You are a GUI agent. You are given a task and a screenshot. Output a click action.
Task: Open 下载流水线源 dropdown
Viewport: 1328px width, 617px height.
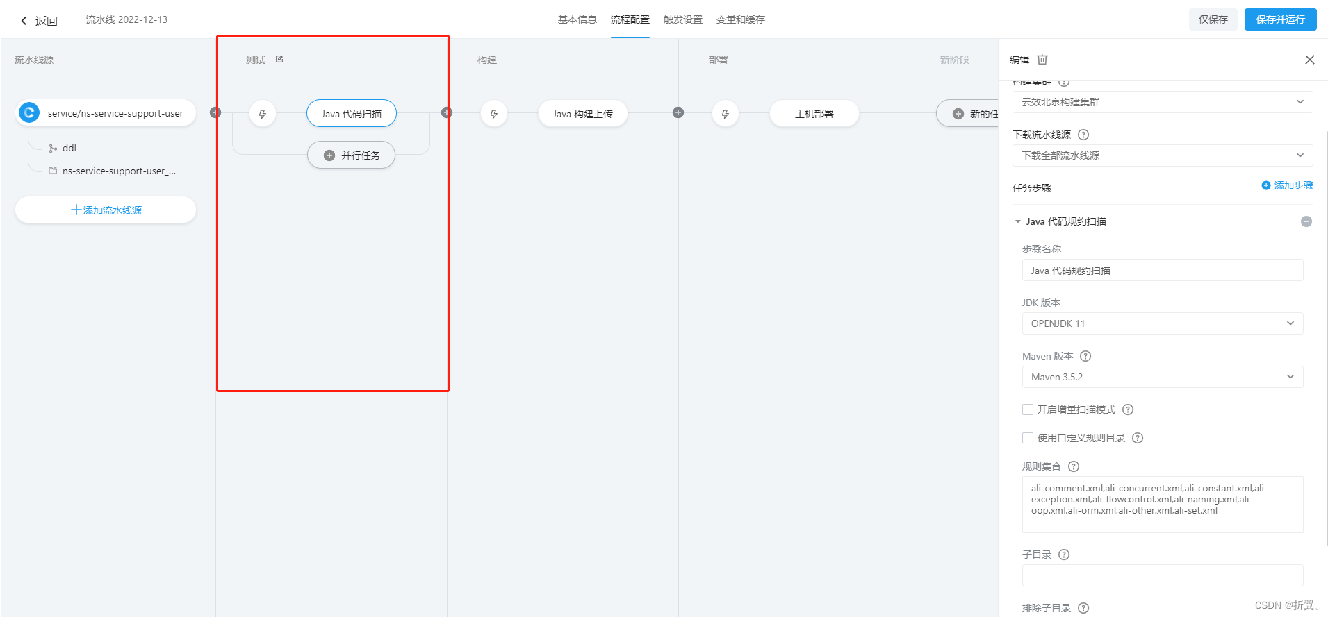1163,155
